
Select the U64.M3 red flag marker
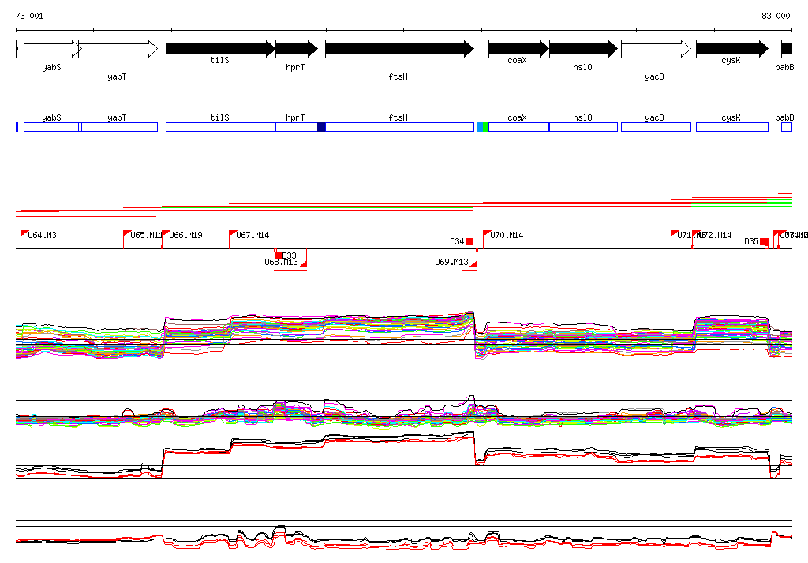coord(24,236)
